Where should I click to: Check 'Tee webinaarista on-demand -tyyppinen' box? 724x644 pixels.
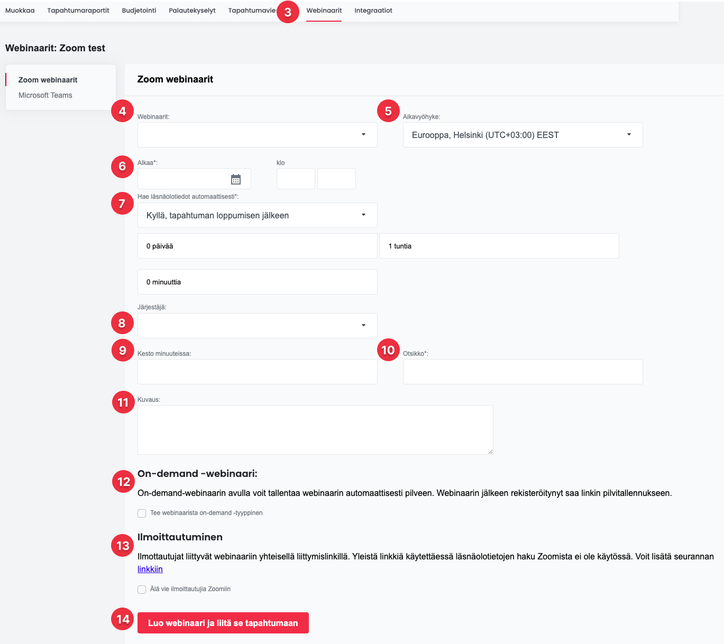click(x=142, y=513)
